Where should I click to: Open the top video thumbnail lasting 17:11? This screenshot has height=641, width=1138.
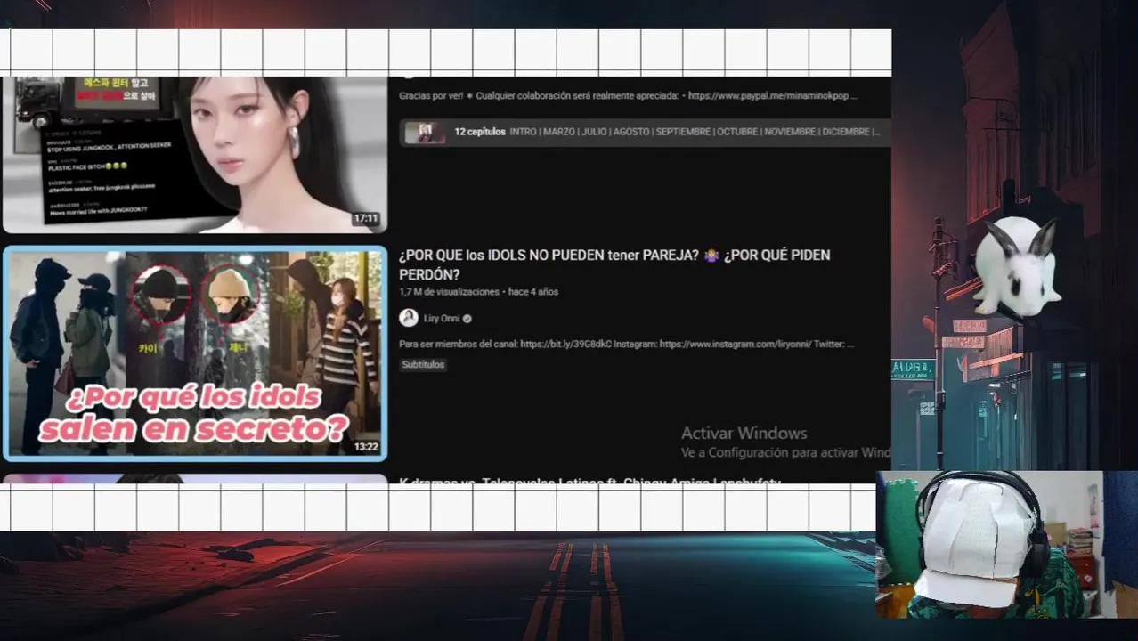195,155
